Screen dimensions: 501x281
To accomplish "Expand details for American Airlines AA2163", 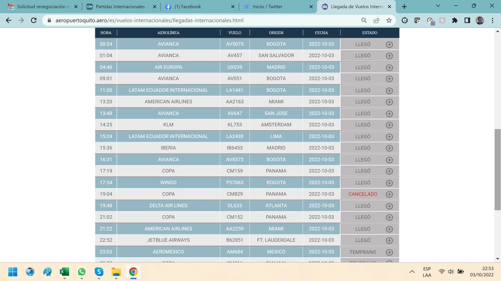I will pos(389,102).
